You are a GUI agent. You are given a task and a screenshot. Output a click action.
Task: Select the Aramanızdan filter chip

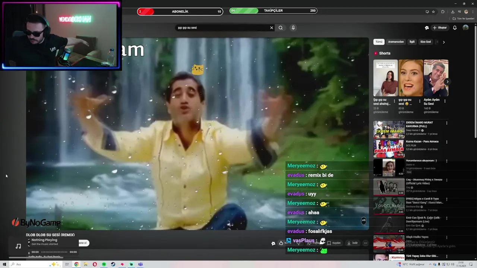click(396, 42)
